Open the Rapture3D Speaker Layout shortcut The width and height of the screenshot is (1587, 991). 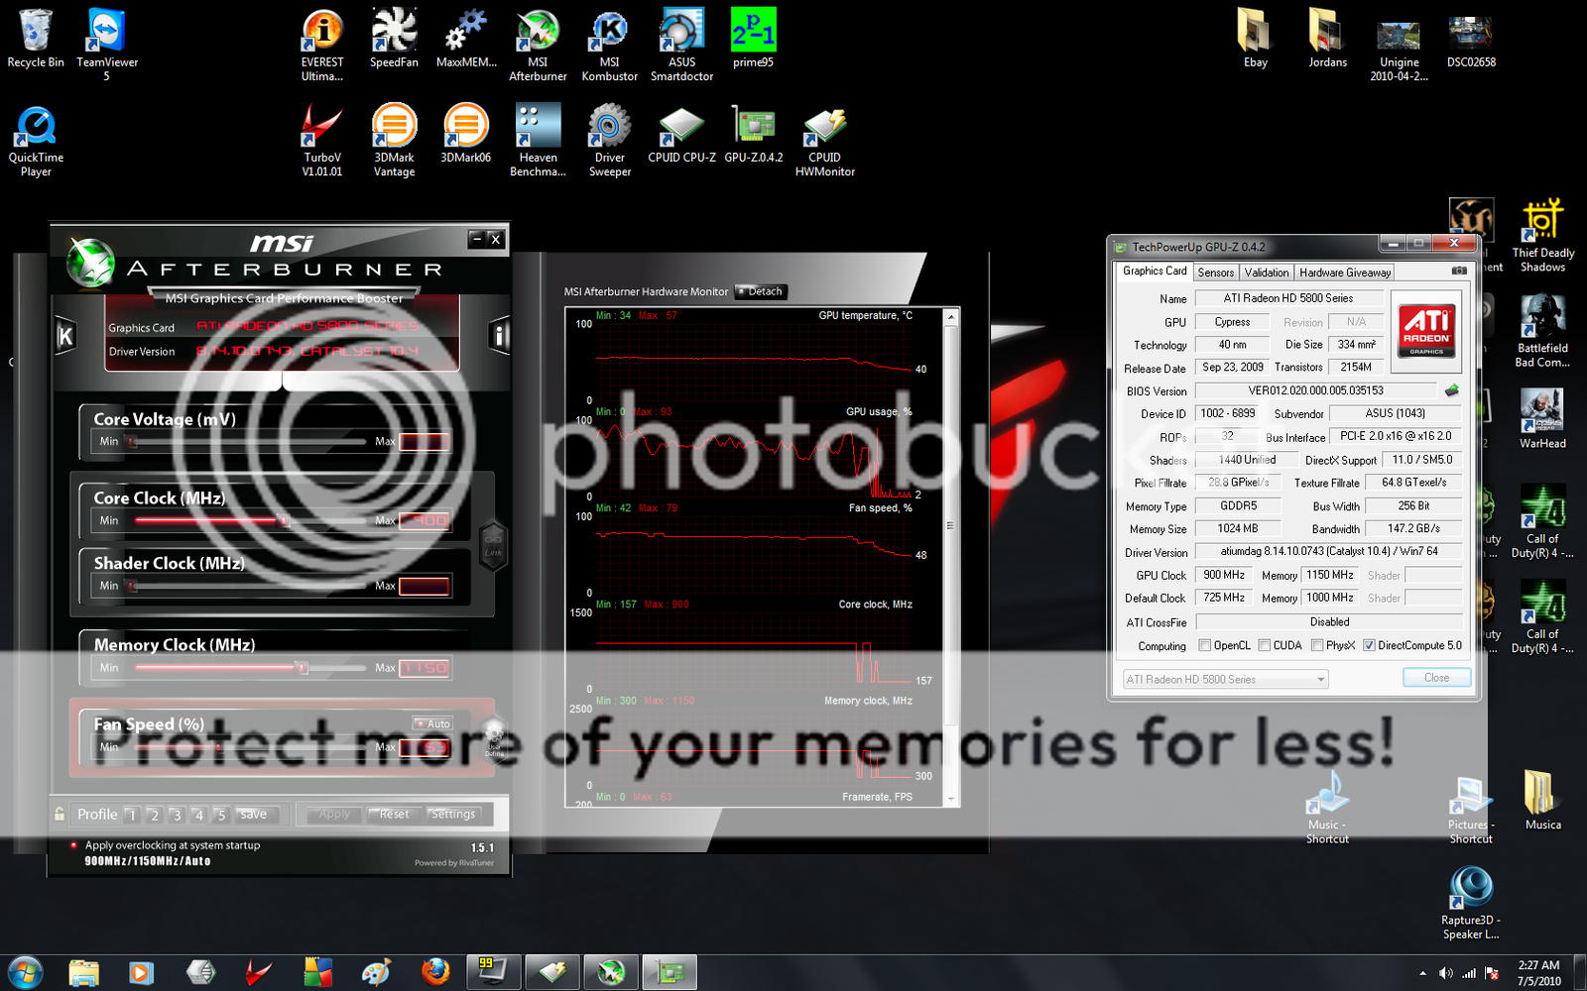1470,902
